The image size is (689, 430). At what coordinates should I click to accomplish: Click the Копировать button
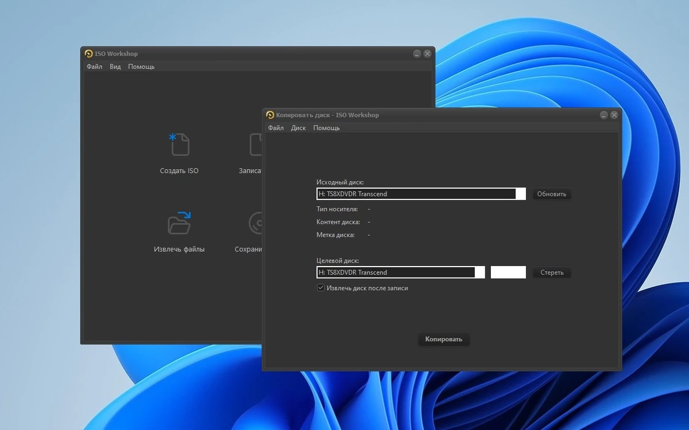click(444, 339)
